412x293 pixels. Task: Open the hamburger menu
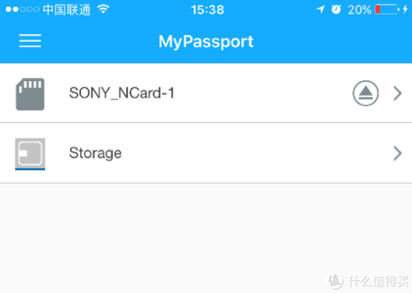(x=30, y=41)
